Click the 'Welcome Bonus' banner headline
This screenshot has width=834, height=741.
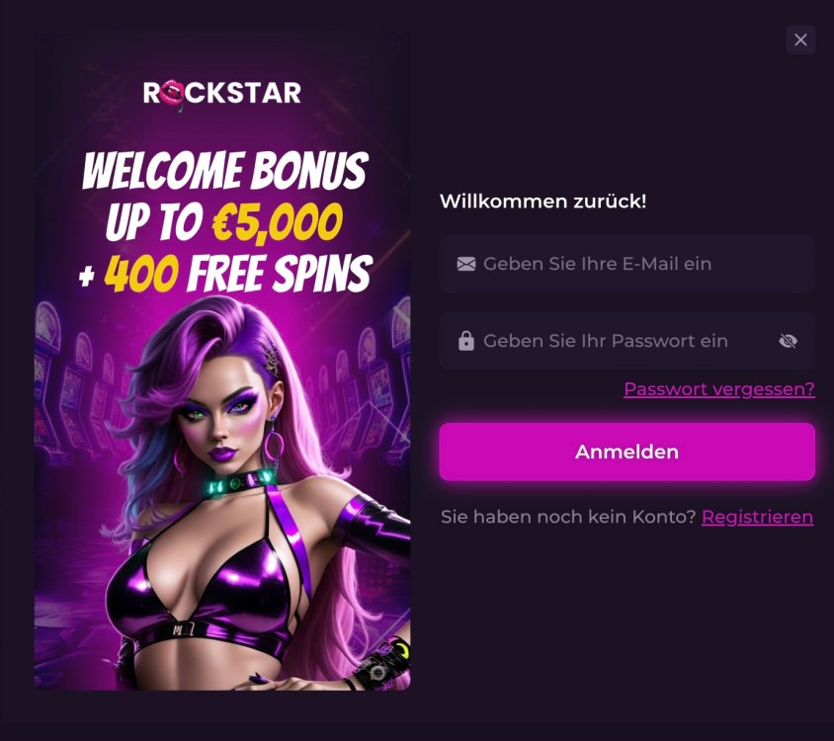click(x=225, y=171)
